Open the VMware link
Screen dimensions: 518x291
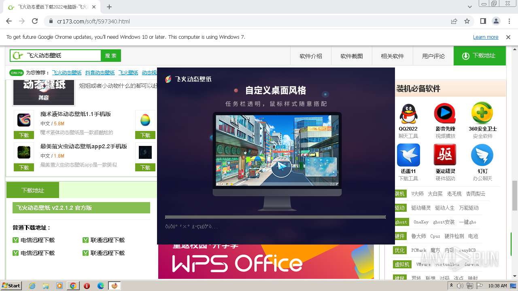[423, 264]
